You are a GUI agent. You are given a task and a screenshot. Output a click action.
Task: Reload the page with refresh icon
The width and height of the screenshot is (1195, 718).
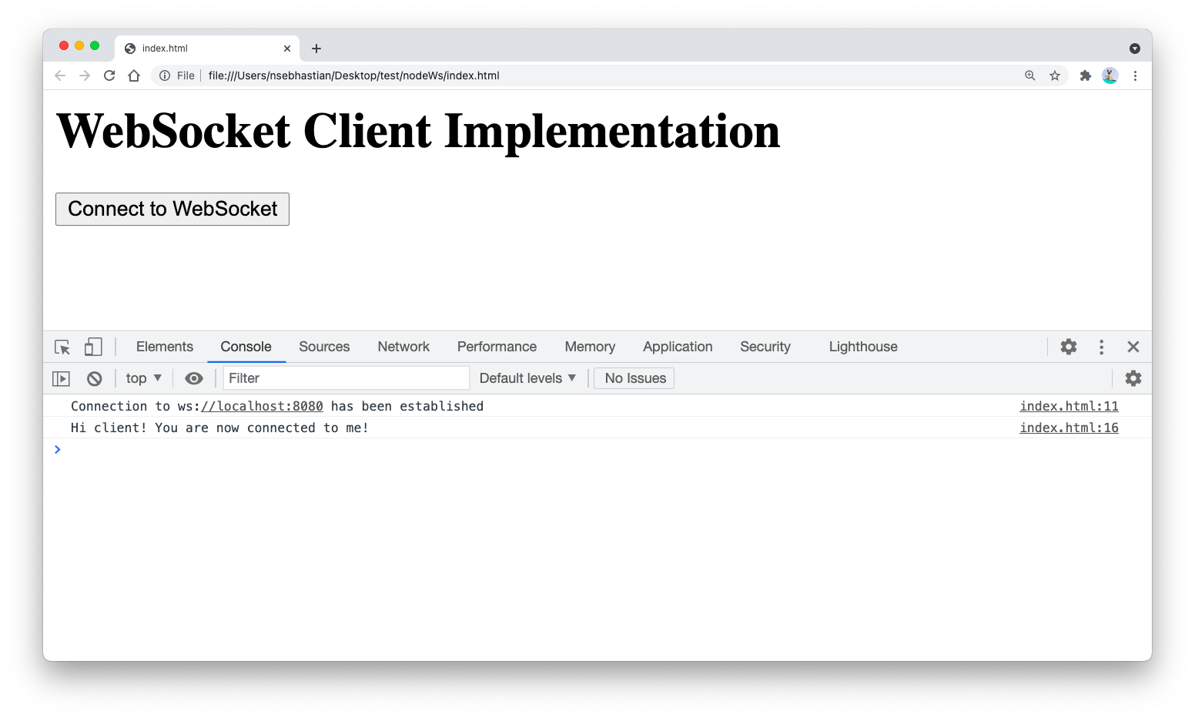point(109,75)
